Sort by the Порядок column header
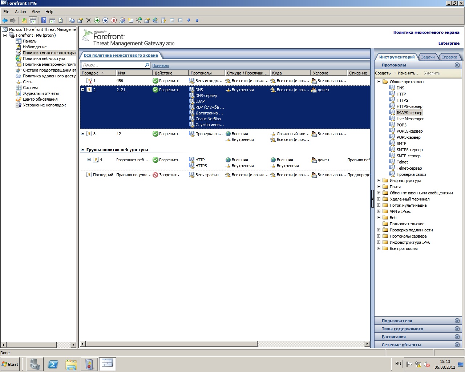The height and width of the screenshot is (372, 465). pyautogui.click(x=98, y=73)
